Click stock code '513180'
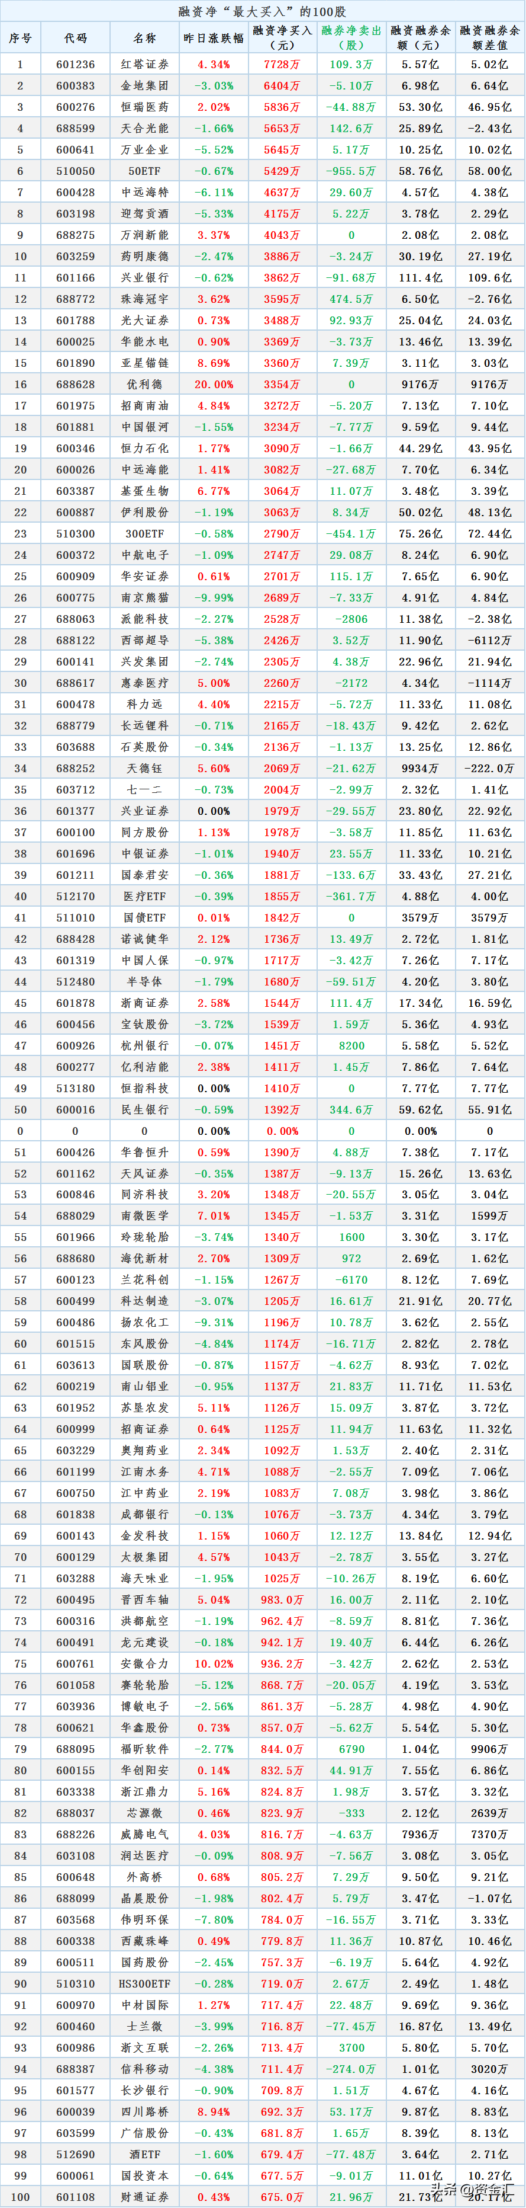This screenshot has height=2208, width=526. pyautogui.click(x=76, y=1088)
